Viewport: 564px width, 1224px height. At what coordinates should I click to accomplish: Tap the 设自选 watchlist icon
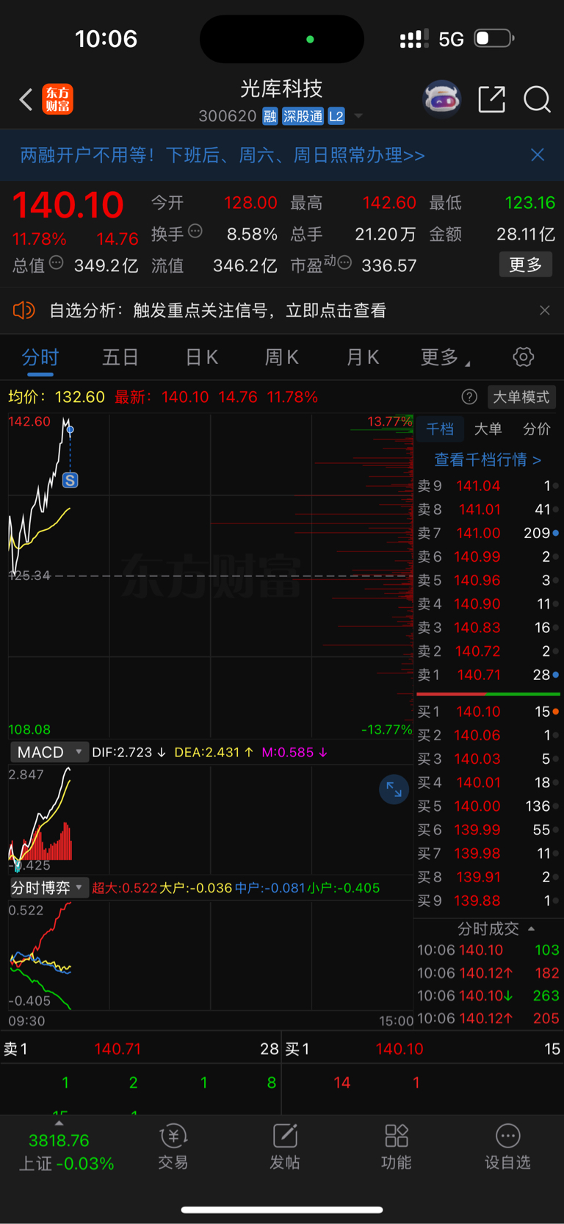[507, 1147]
